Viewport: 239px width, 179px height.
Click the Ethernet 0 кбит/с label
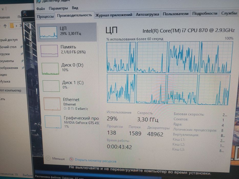pyautogui.click(x=76, y=104)
